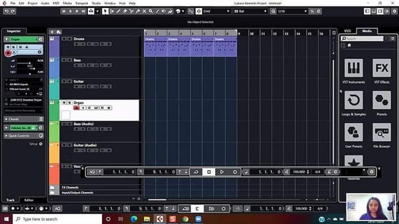Select the Erase tool in toolbar
Image resolution: width=399 pixels, height=224 pixels.
125,11
